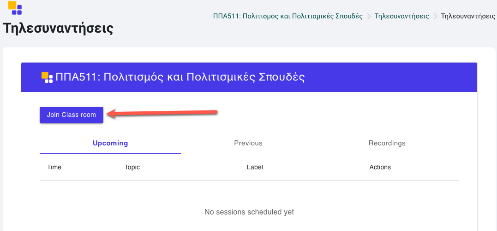Click the last Τηλεσυναντήσεις breadcrumb item
This screenshot has width=497, height=231.
pyautogui.click(x=468, y=16)
